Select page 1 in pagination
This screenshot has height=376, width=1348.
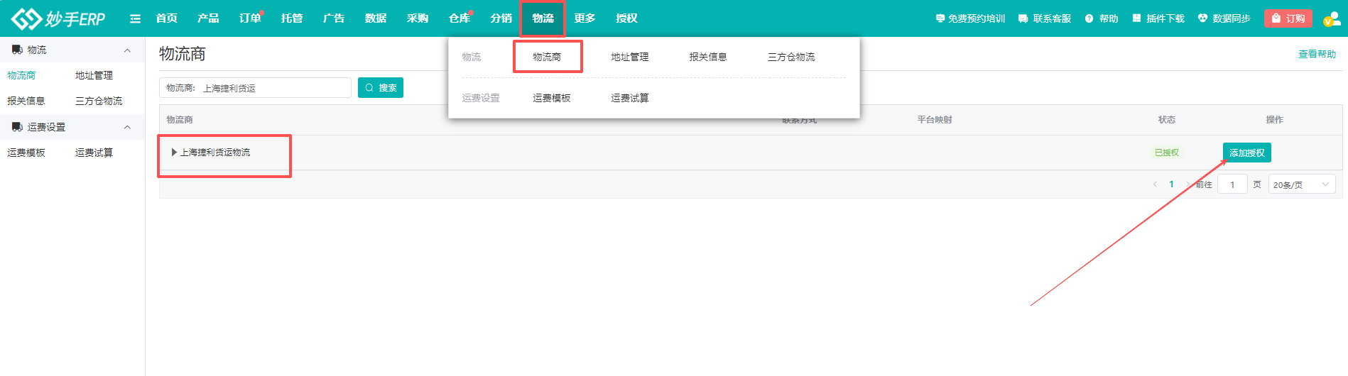[1171, 184]
